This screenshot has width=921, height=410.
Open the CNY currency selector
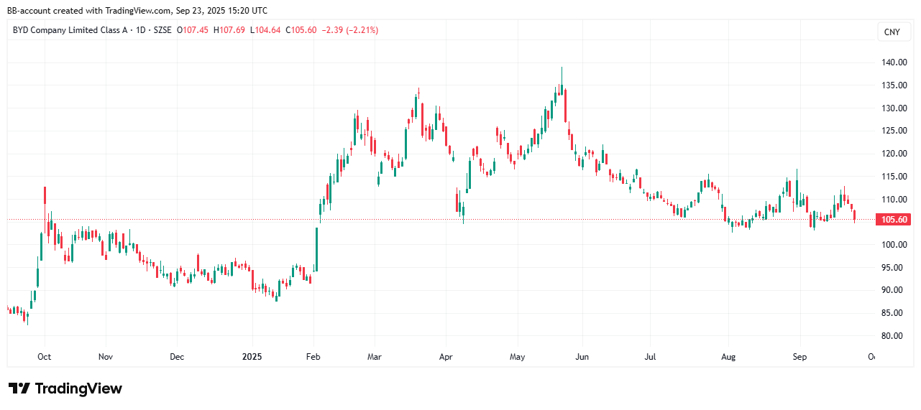point(892,32)
